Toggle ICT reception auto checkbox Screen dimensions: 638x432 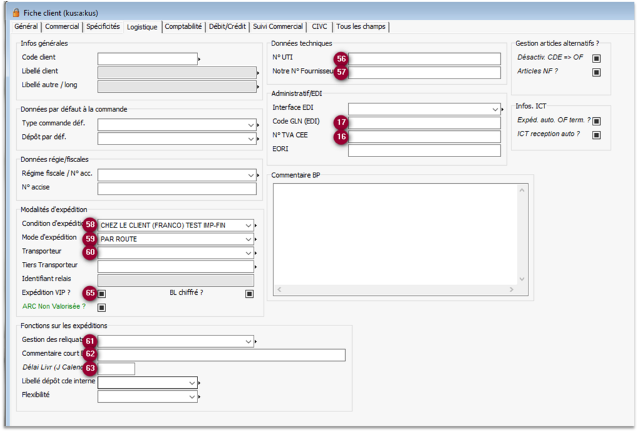596,135
